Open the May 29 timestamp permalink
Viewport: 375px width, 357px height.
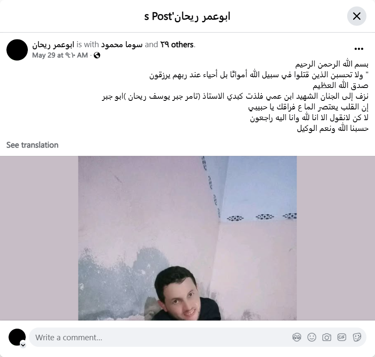point(60,55)
